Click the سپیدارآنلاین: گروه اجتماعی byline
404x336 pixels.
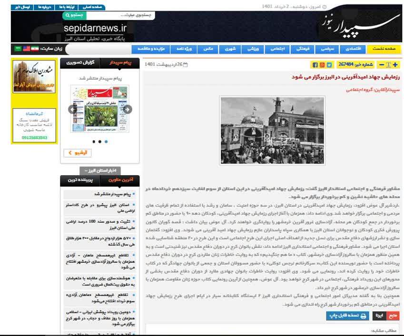point(373,89)
